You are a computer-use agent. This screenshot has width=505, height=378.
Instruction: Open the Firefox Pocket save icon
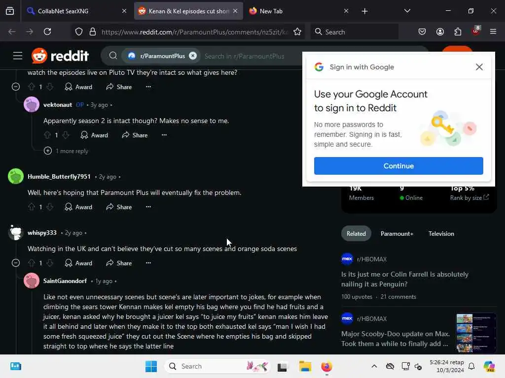pos(422,31)
